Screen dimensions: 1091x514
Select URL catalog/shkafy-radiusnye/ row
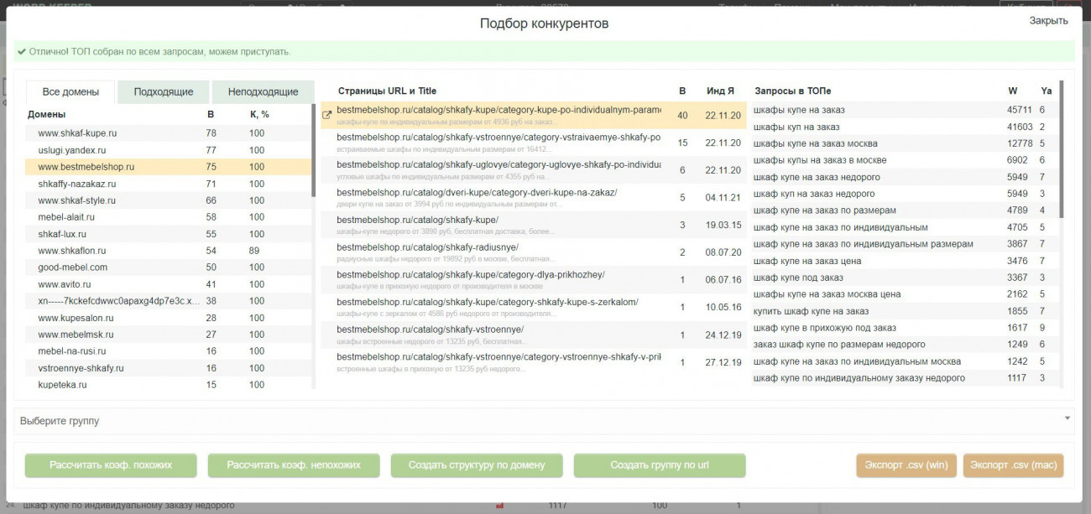click(x=534, y=252)
